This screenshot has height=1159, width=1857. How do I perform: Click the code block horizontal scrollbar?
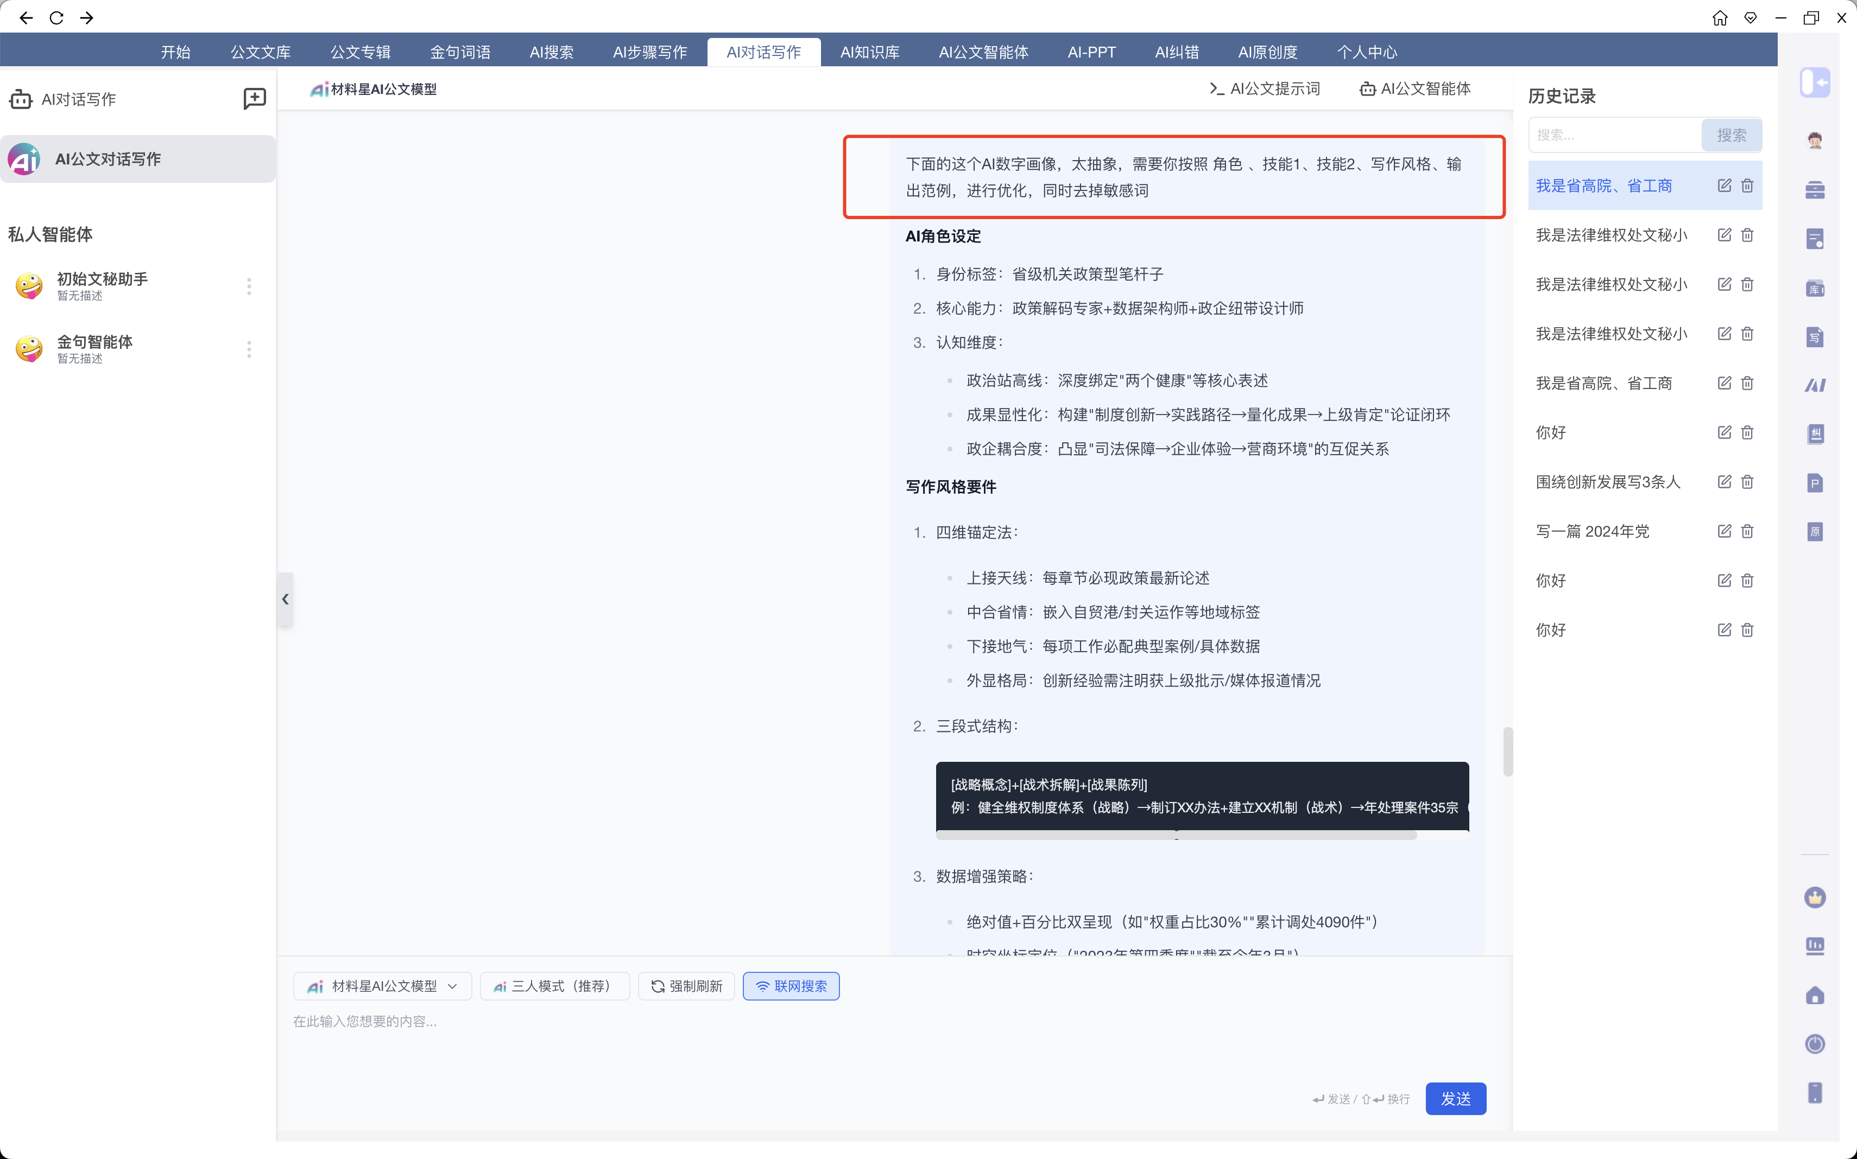[1176, 836]
